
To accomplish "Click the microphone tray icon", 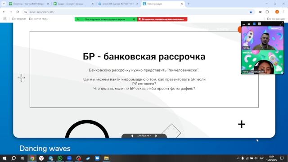I will 243,158.
